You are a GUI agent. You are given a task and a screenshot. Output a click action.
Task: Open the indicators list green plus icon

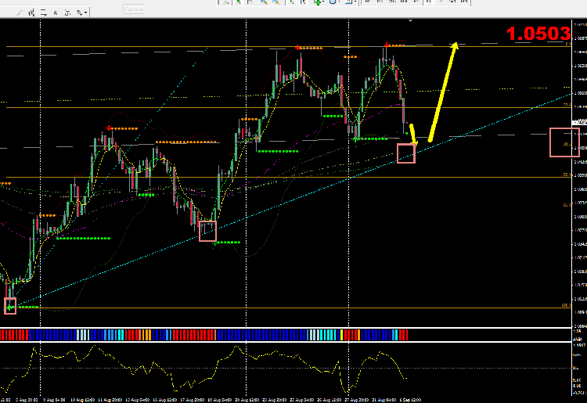[318, 2]
